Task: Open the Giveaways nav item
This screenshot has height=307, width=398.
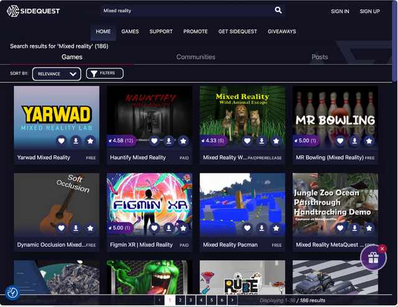Action: point(282,32)
